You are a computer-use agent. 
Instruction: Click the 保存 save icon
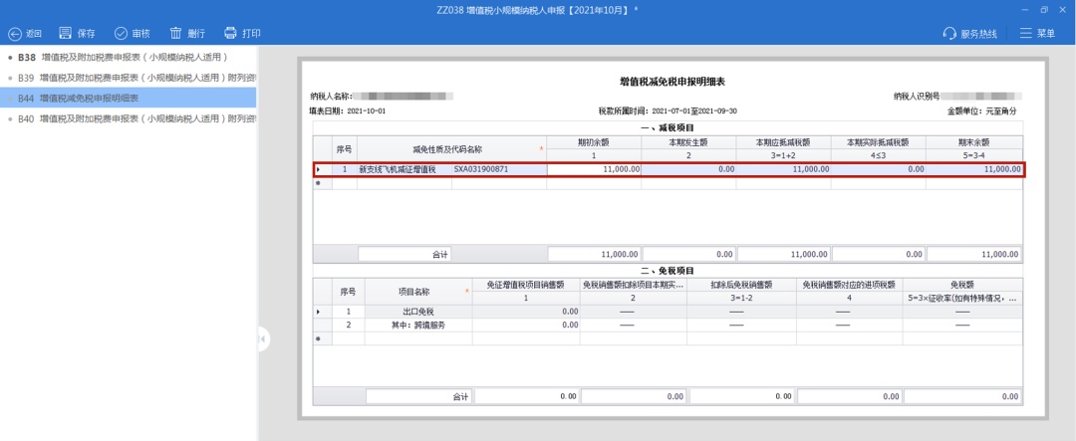66,33
